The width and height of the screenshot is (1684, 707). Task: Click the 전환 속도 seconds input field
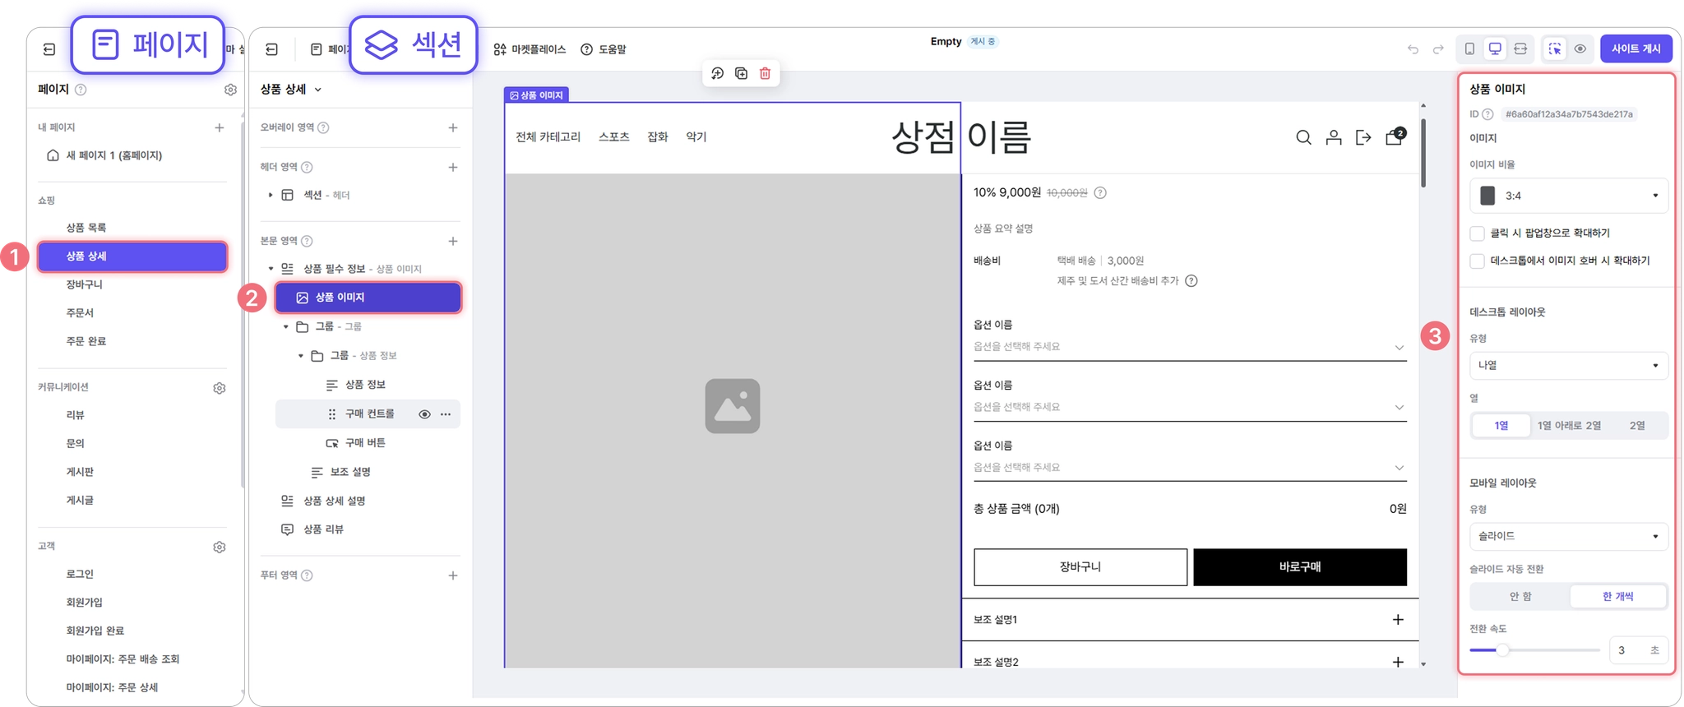pyautogui.click(x=1638, y=650)
